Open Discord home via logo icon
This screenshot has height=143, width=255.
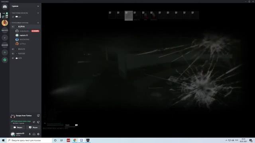click(x=5, y=7)
